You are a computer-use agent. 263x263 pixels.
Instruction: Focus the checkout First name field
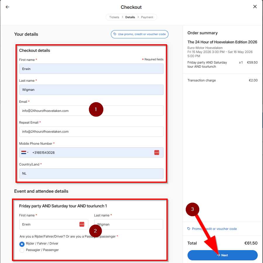pos(91,69)
